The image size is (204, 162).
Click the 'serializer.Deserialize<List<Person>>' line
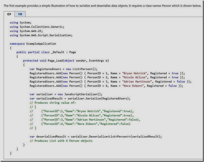click(x=95, y=137)
